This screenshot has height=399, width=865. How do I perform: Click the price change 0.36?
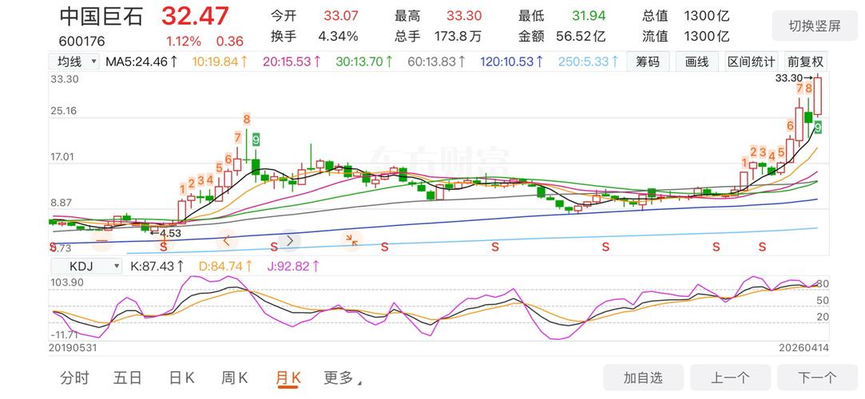pyautogui.click(x=229, y=41)
